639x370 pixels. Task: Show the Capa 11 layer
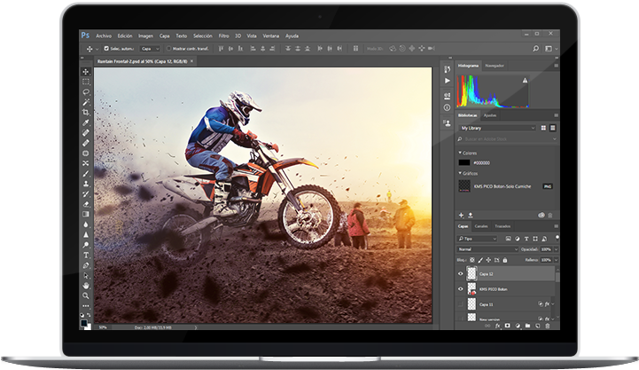(x=461, y=304)
